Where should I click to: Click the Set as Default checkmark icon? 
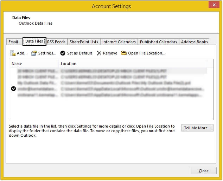[63, 53]
